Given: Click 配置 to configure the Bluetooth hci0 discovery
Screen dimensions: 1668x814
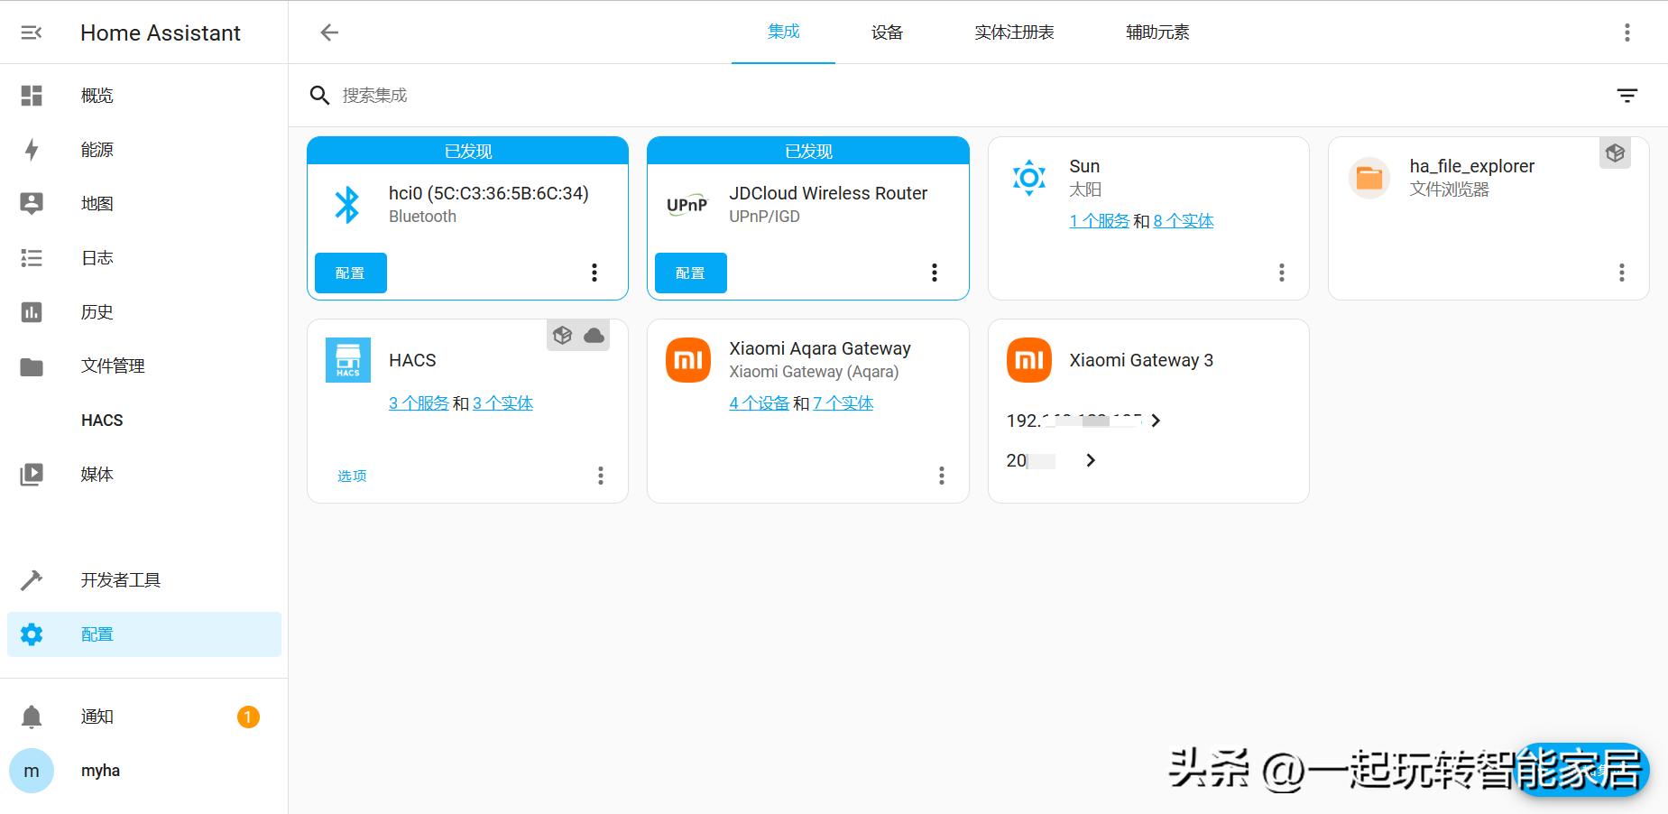Looking at the screenshot, I should tap(350, 273).
